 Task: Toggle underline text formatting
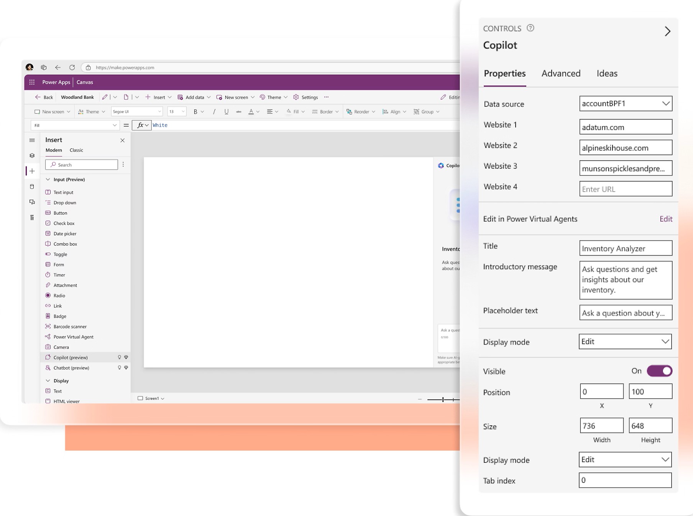coord(227,111)
